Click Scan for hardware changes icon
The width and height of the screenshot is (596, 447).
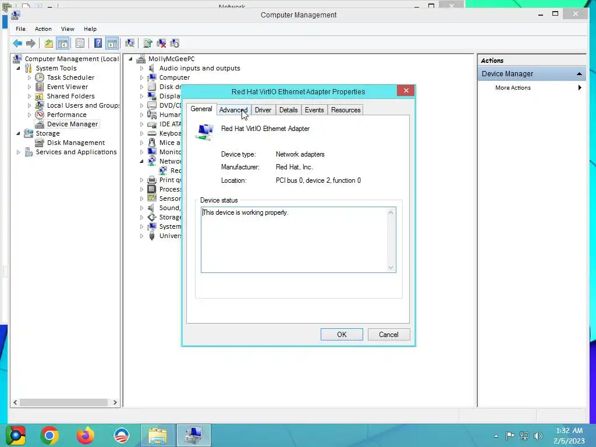pos(130,43)
